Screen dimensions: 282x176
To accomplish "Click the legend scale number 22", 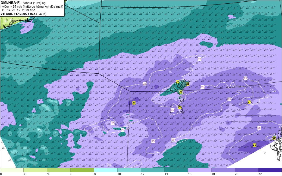I will 260,174.
